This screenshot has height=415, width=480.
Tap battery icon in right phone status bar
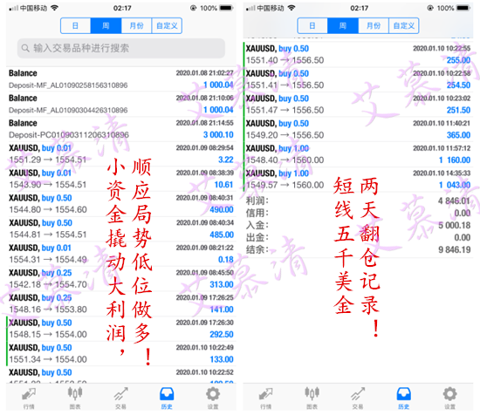click(463, 8)
